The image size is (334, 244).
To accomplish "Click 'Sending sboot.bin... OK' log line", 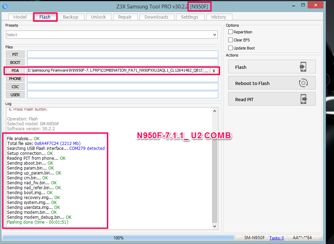I will tap(30, 163).
